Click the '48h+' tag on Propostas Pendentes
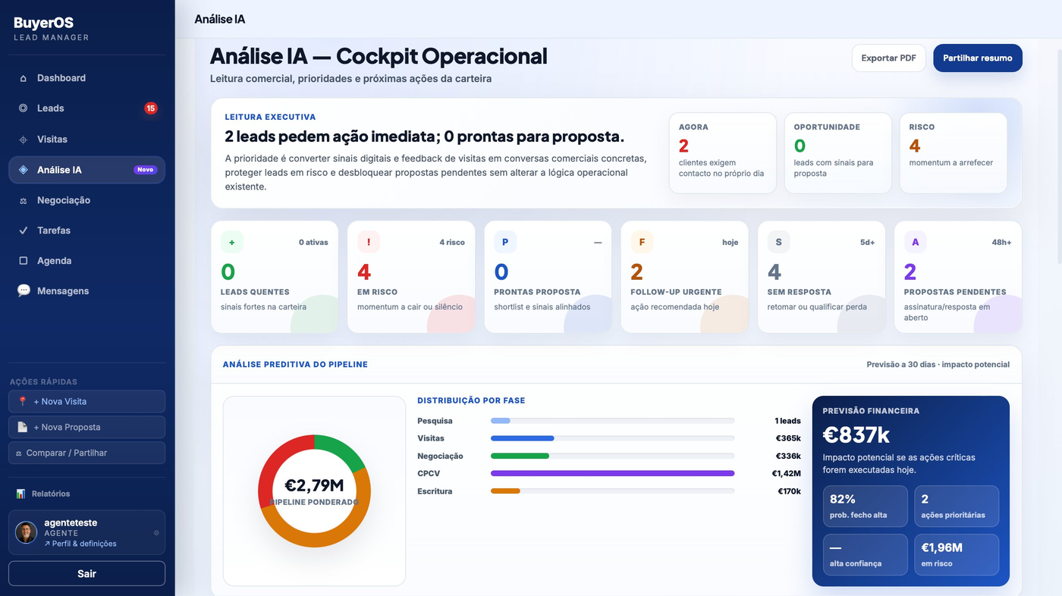 (1001, 243)
